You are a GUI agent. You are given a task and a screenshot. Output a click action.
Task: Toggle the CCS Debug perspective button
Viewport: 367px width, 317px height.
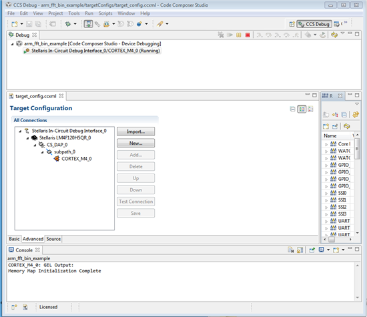click(x=314, y=24)
